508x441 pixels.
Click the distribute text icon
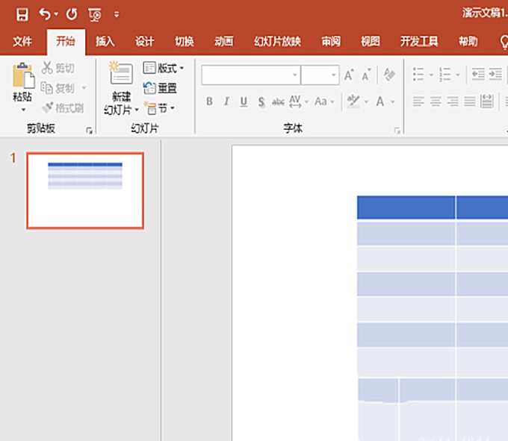487,101
